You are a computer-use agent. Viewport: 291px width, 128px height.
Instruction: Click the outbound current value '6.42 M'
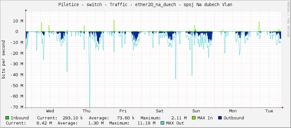(44, 123)
